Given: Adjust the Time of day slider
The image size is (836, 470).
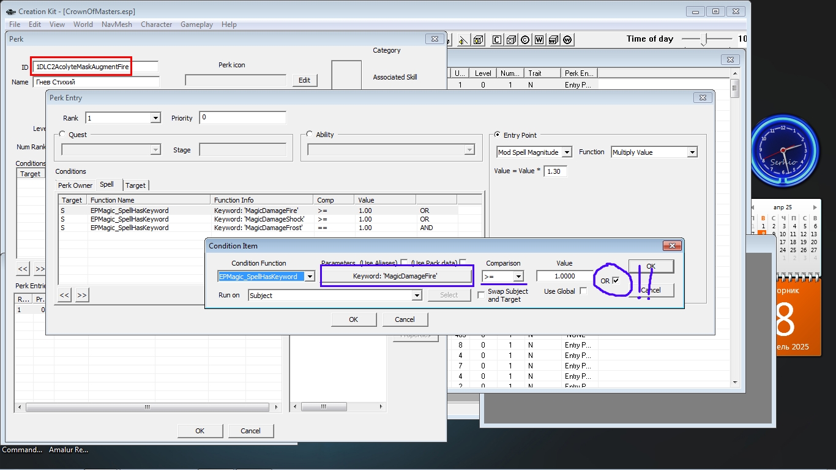Looking at the screenshot, I should [704, 39].
